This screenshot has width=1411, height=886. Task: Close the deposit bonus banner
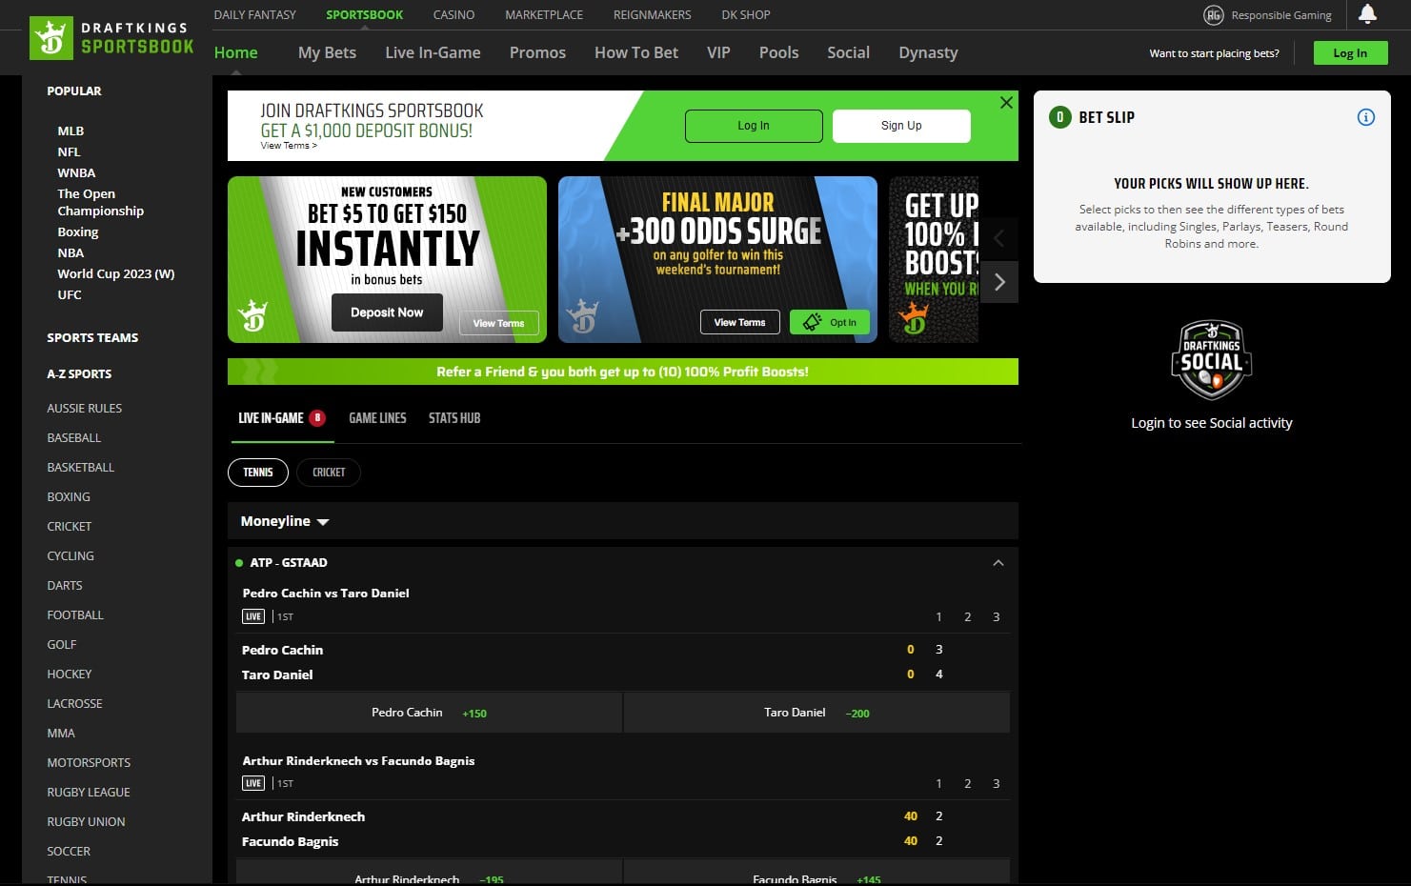click(1006, 103)
